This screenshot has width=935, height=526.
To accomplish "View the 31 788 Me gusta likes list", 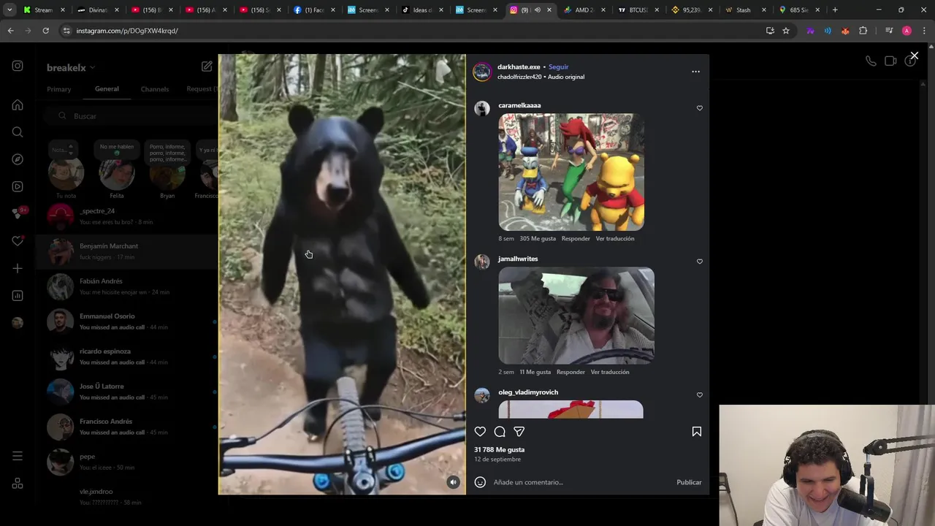I will pyautogui.click(x=500, y=450).
